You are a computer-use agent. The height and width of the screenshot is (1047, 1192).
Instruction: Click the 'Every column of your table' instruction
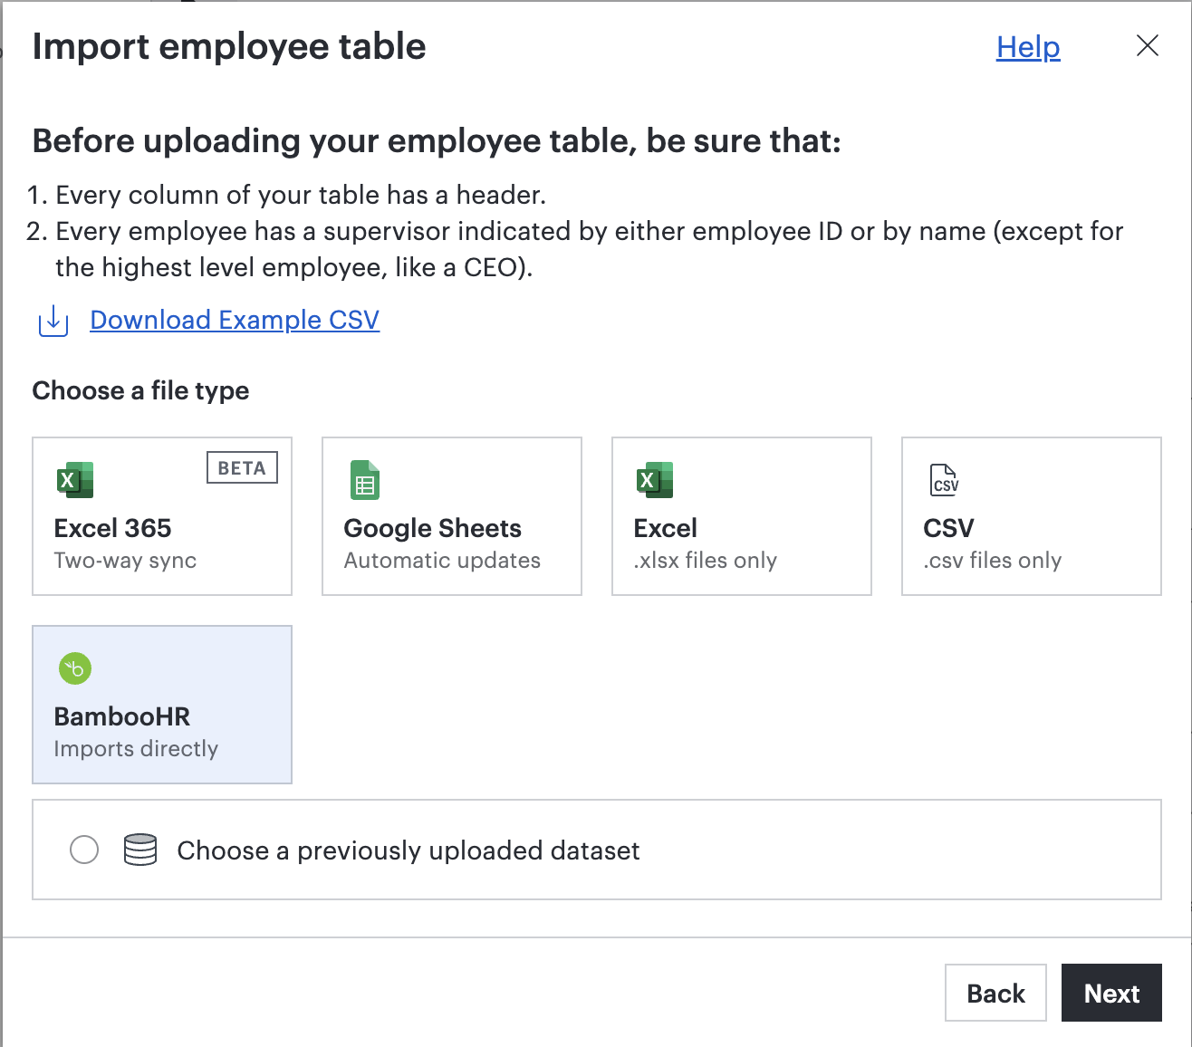click(301, 195)
